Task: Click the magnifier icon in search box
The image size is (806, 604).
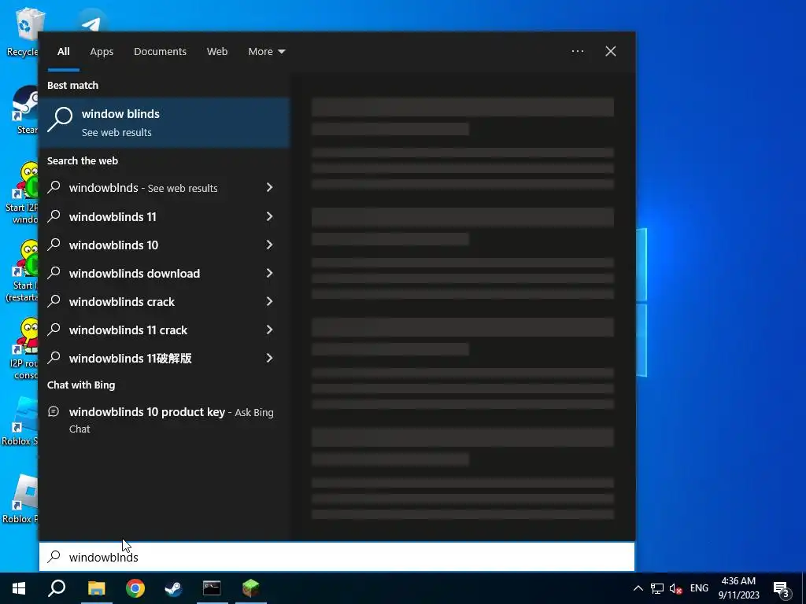Action: [x=54, y=557]
